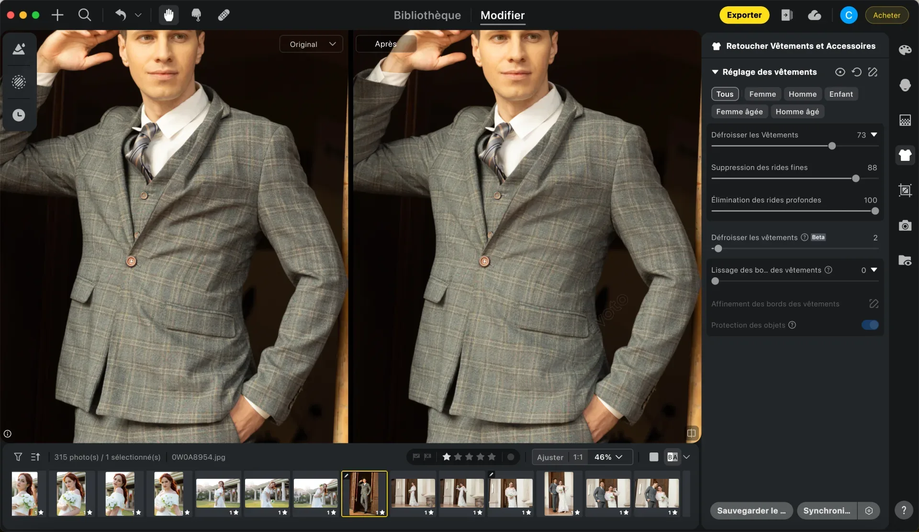Toggle the color label circle
The image size is (919, 532).
pyautogui.click(x=511, y=457)
